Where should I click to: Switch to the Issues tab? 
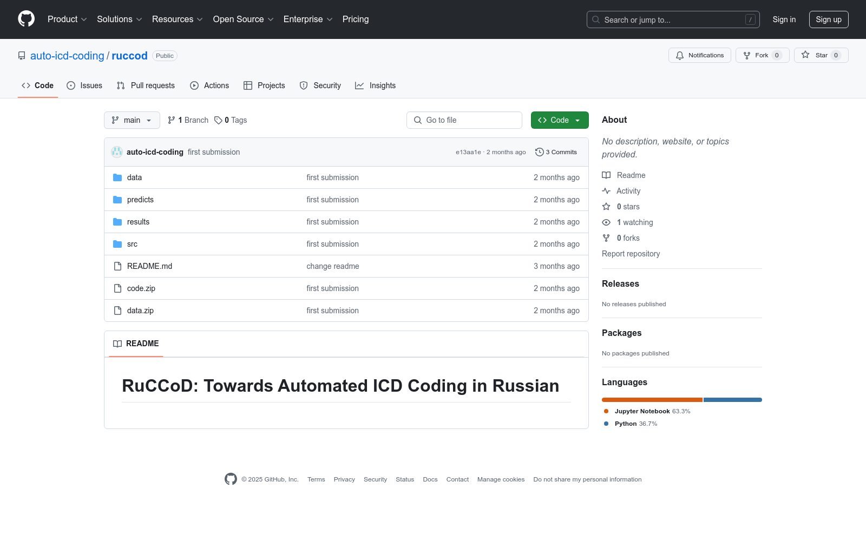[x=84, y=85]
